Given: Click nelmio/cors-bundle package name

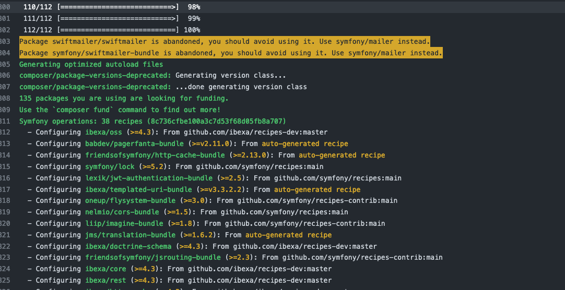Looking at the screenshot, I should coord(122,212).
